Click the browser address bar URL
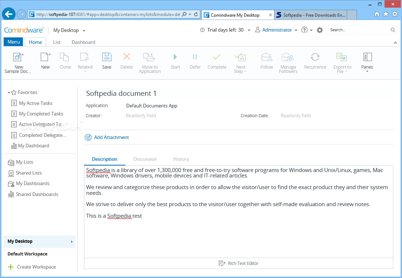 [x=108, y=14]
